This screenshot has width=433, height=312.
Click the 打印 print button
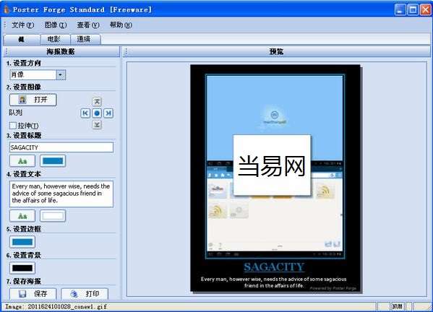point(85,294)
